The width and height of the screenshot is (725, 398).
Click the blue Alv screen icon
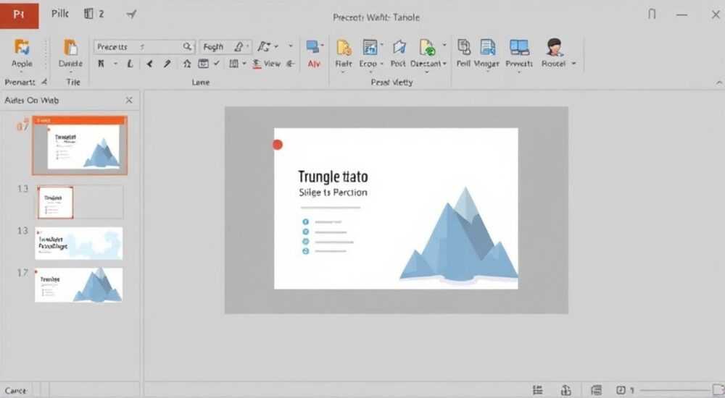coord(313,46)
